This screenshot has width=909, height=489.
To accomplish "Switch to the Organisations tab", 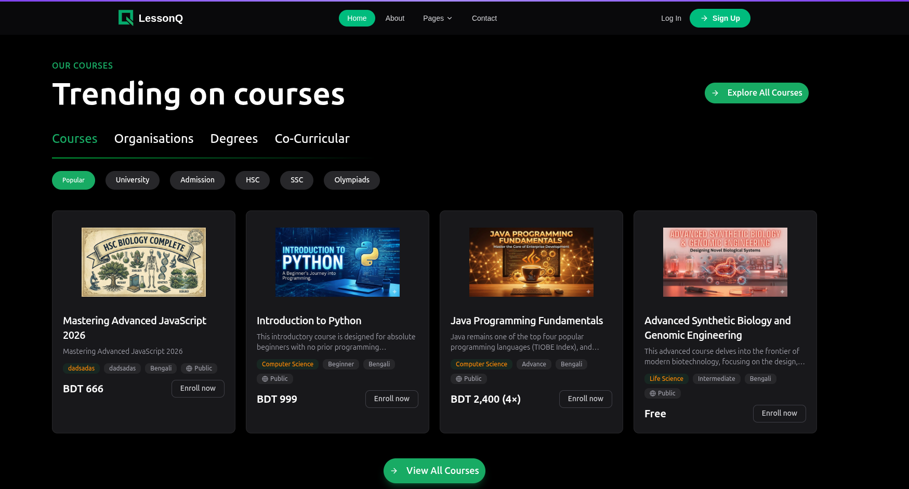I will click(154, 138).
